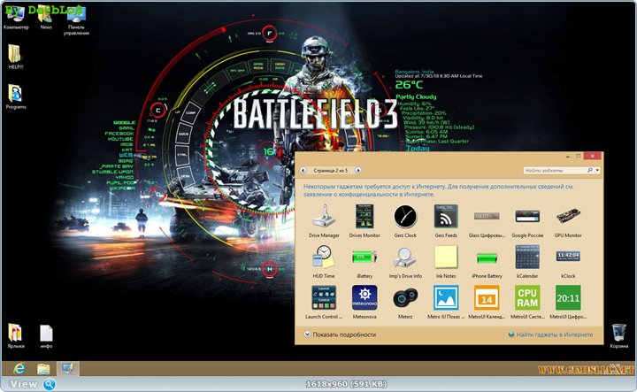Screen dimensions: 637x392
Task: Pick the GPU Monitor gadget
Action: pyautogui.click(x=567, y=217)
